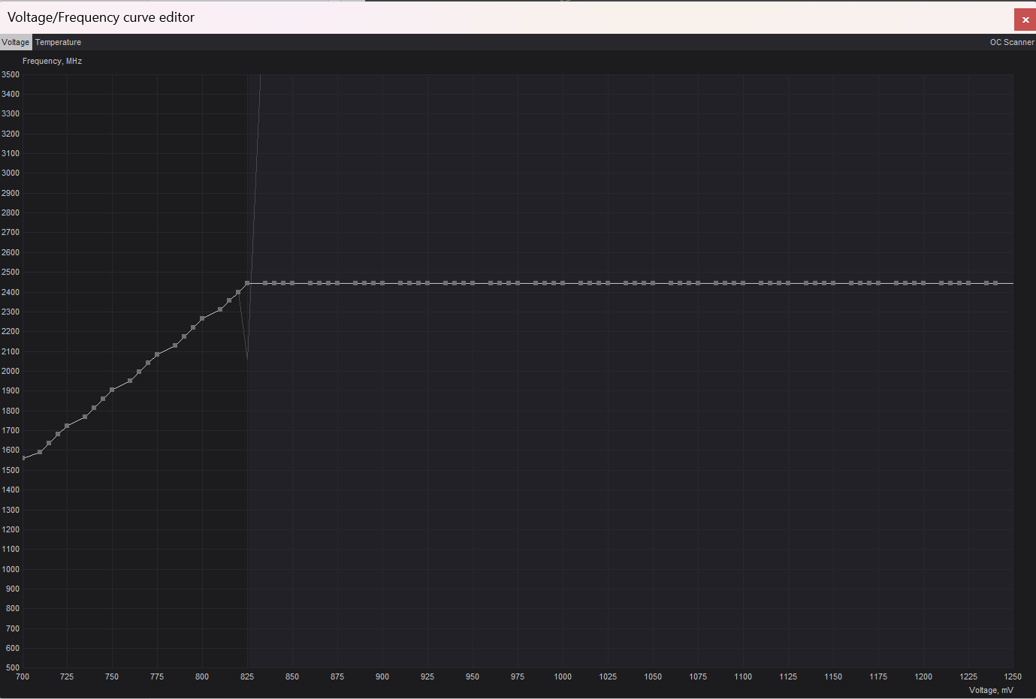Select the flat-line curve point at 1200 mV

[x=923, y=283]
